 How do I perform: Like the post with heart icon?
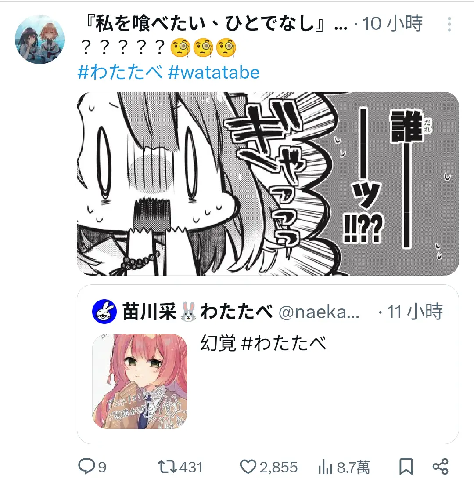point(248,467)
